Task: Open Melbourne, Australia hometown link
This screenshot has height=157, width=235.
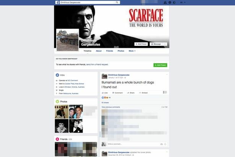Action: (71, 93)
